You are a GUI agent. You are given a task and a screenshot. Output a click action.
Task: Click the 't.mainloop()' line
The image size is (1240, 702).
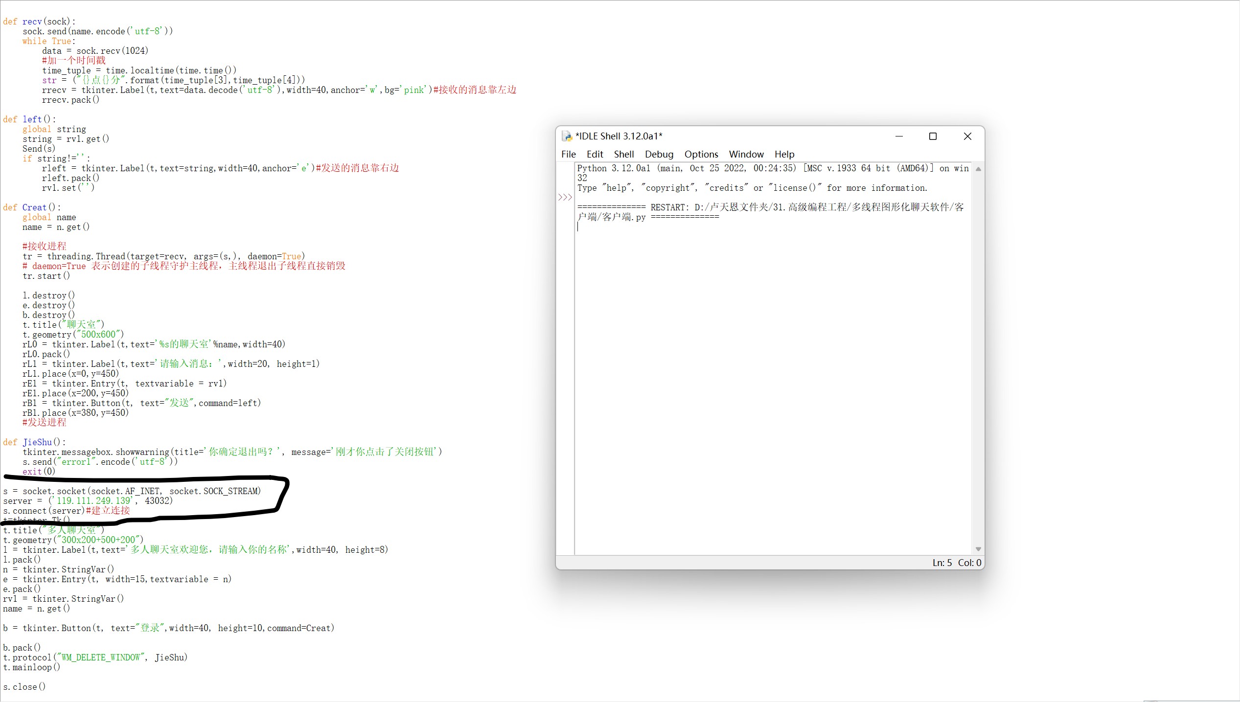31,667
